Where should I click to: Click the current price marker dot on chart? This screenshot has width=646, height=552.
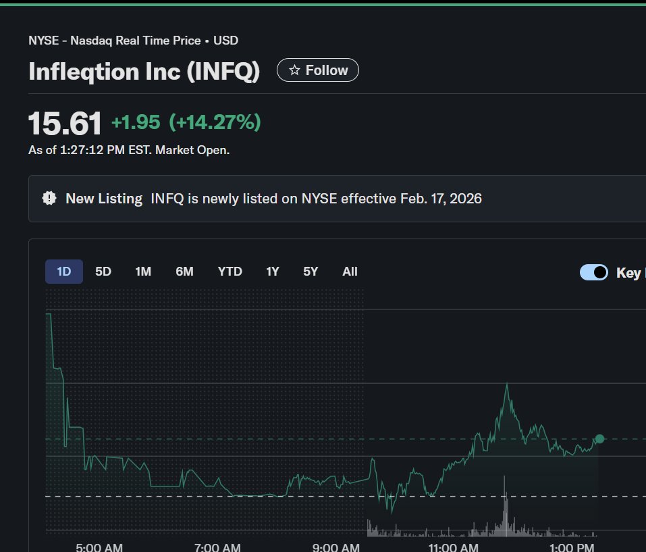click(x=599, y=439)
